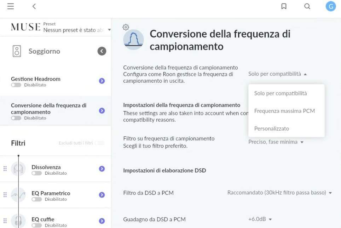This screenshot has height=228, width=341.
Task: Open the EQ cuffie filter arrow
Action: tap(102, 221)
